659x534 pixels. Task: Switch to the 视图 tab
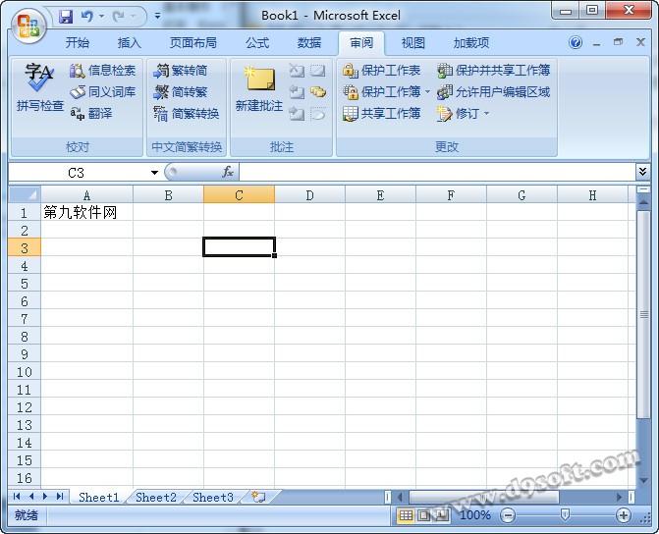coord(413,43)
